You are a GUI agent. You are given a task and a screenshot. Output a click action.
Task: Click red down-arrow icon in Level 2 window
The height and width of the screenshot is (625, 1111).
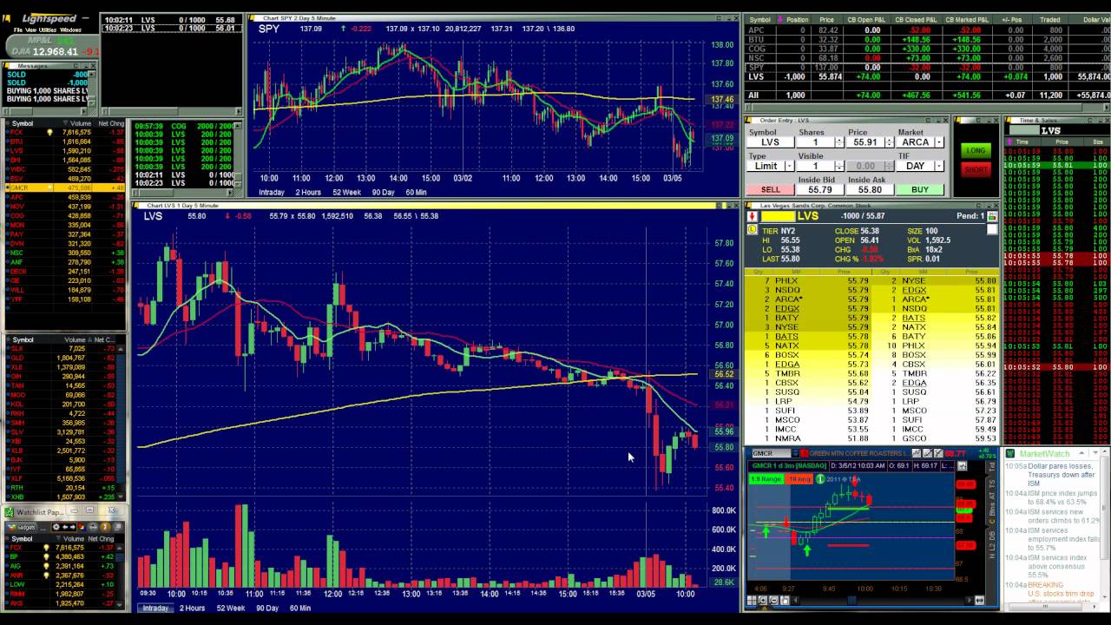click(752, 216)
